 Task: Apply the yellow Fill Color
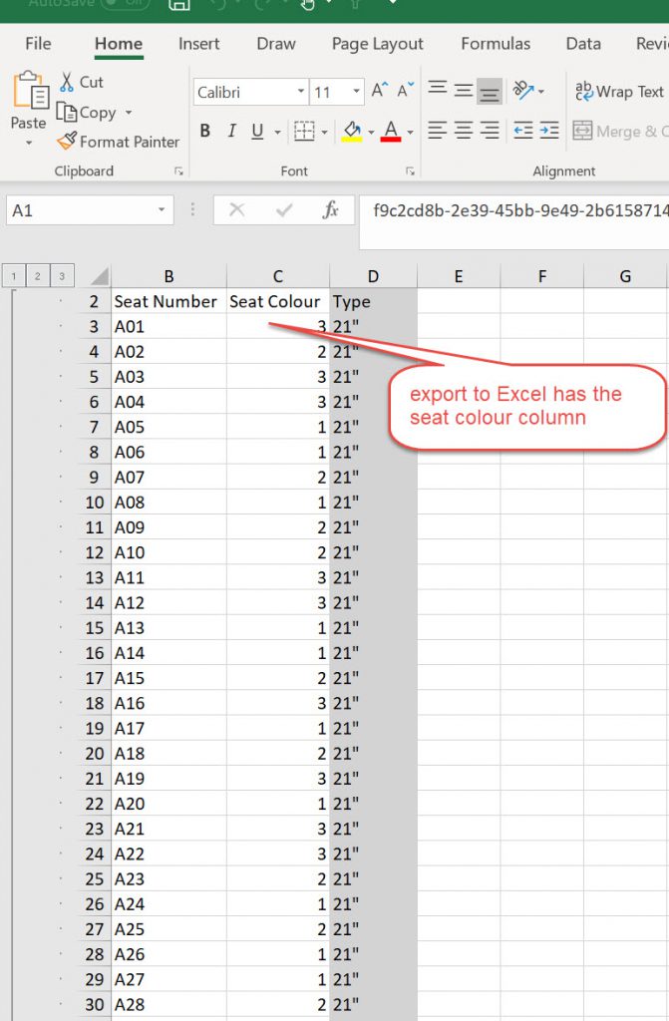351,132
